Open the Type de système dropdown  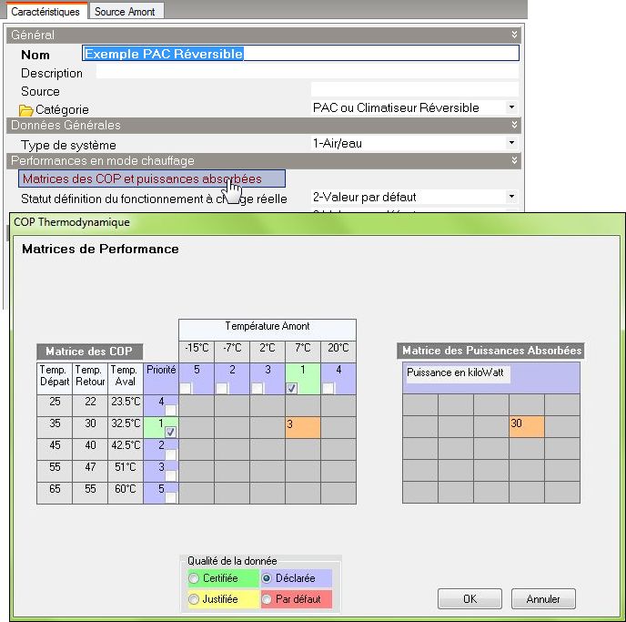pyautogui.click(x=511, y=143)
